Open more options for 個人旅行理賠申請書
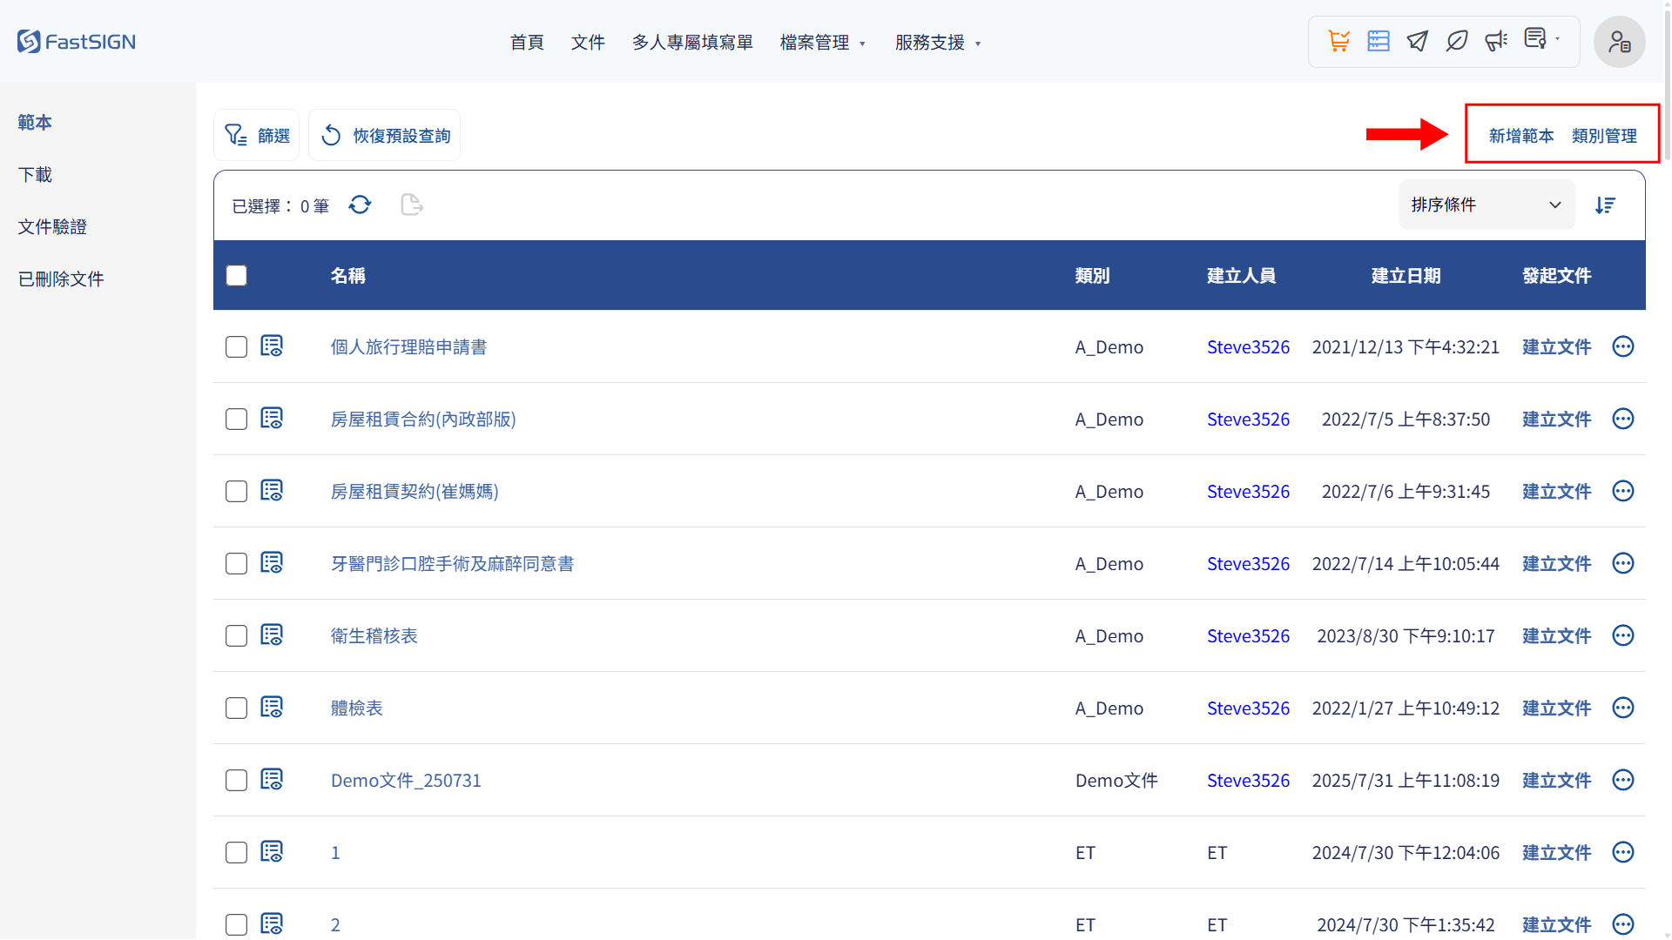The image size is (1672, 940). (1622, 346)
